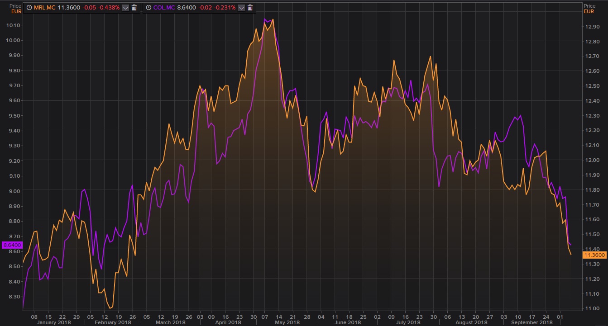
Task: Click the 9.00 value on the left price axis
Action: 15,191
